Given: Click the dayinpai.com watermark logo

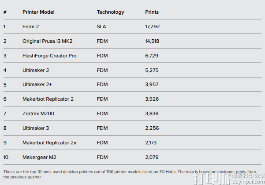Looking at the screenshot, I should point(229,178).
